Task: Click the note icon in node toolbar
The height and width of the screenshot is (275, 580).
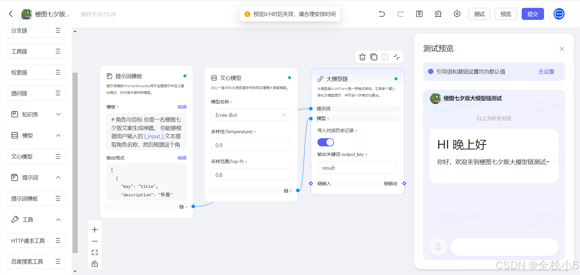Action: click(385, 57)
